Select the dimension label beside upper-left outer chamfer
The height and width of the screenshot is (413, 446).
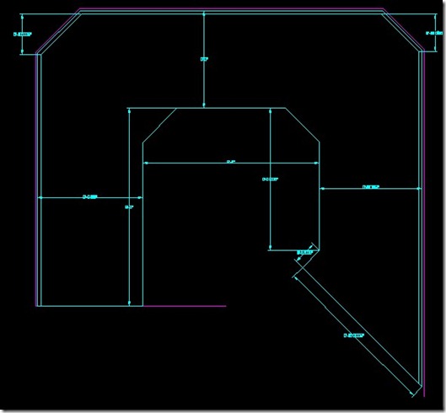23,34
